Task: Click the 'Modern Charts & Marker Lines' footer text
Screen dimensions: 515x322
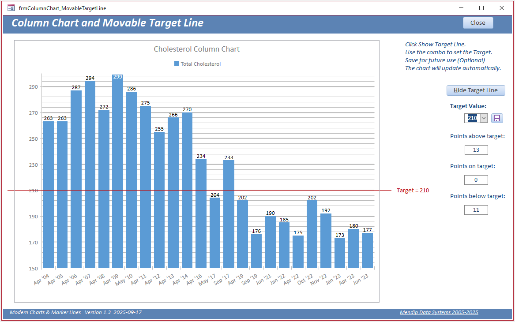Action: (45, 312)
